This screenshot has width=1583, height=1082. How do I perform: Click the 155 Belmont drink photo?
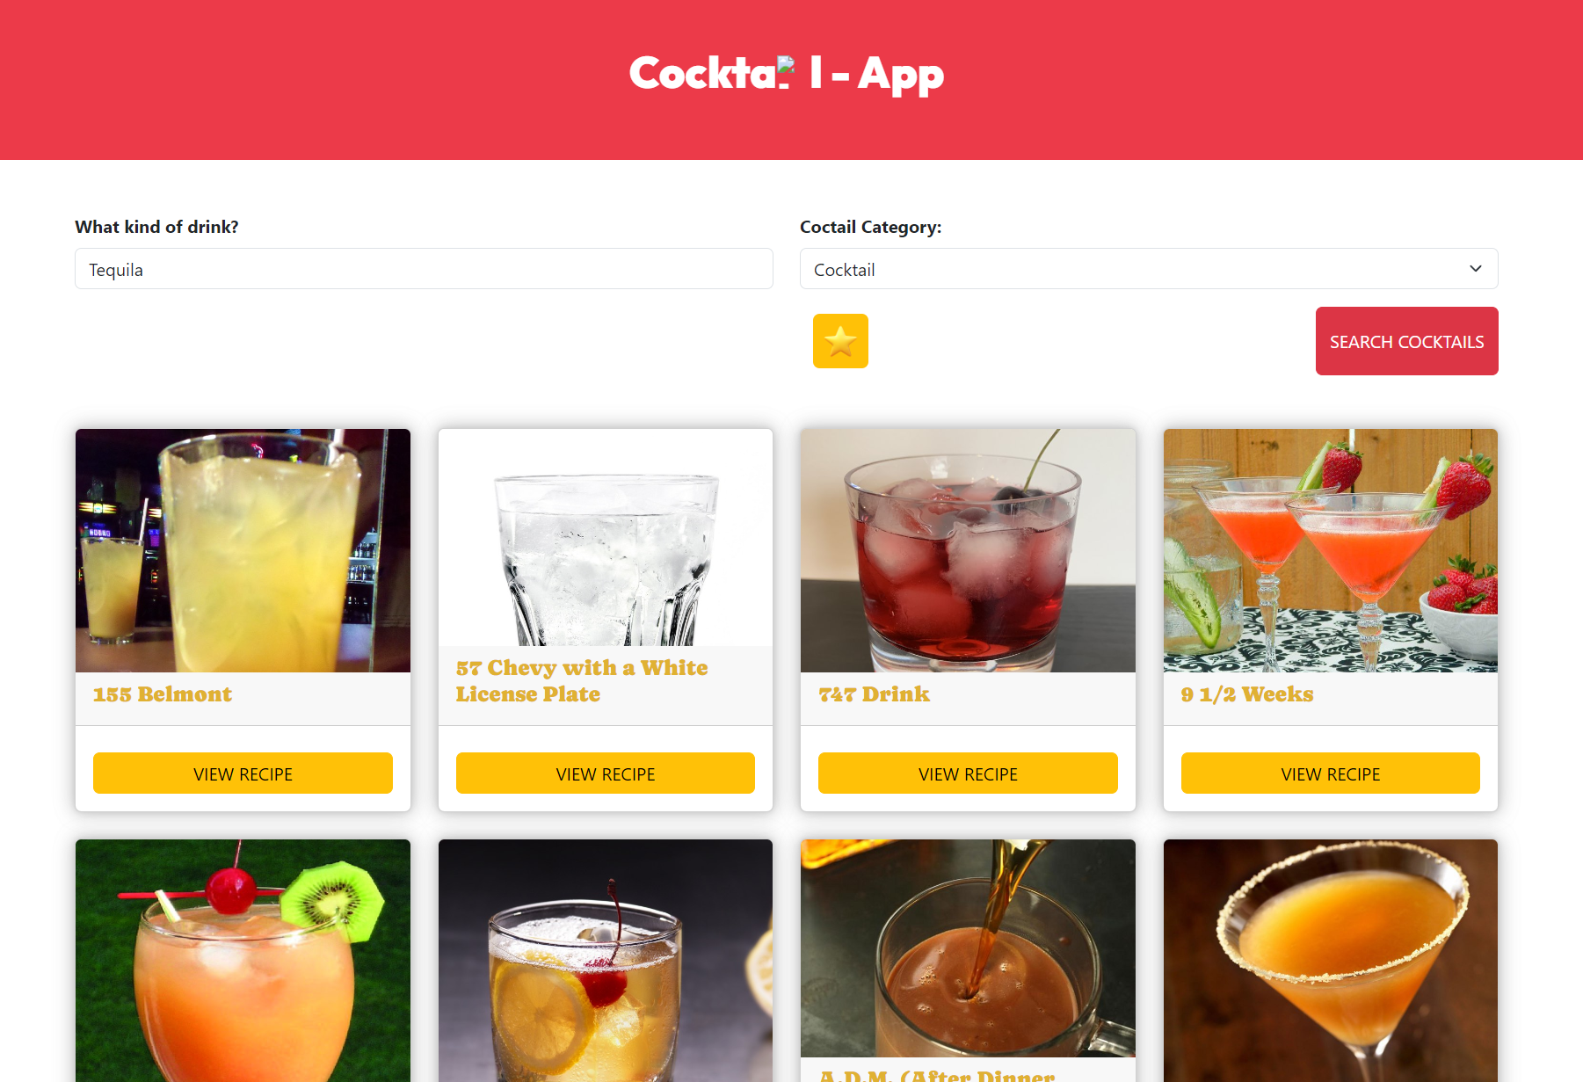click(243, 550)
